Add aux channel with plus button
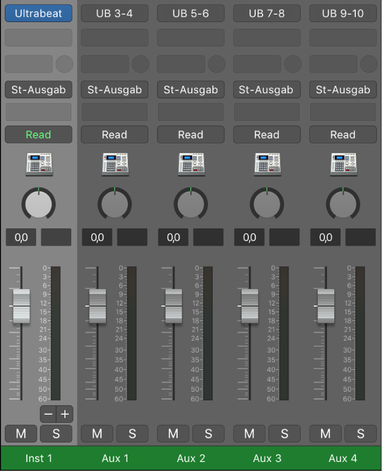The image size is (382, 473). pyautogui.click(x=65, y=414)
